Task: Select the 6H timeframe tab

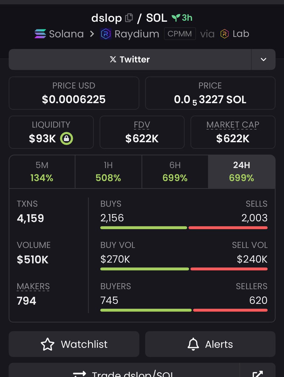Action: [175, 172]
